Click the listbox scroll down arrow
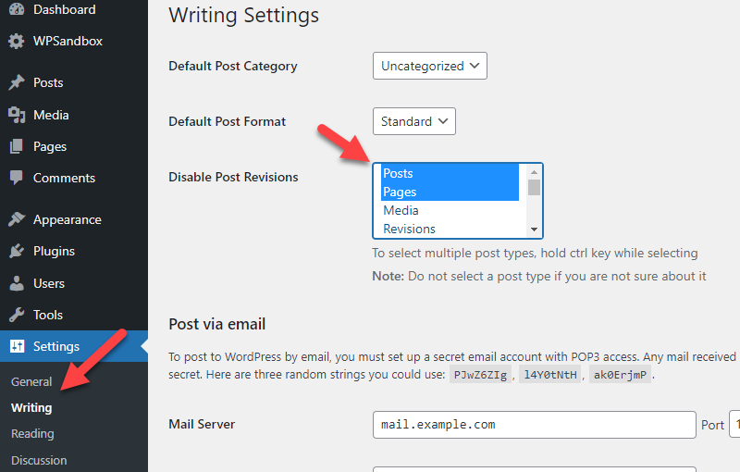Viewport: 740px width, 472px height. click(x=534, y=230)
